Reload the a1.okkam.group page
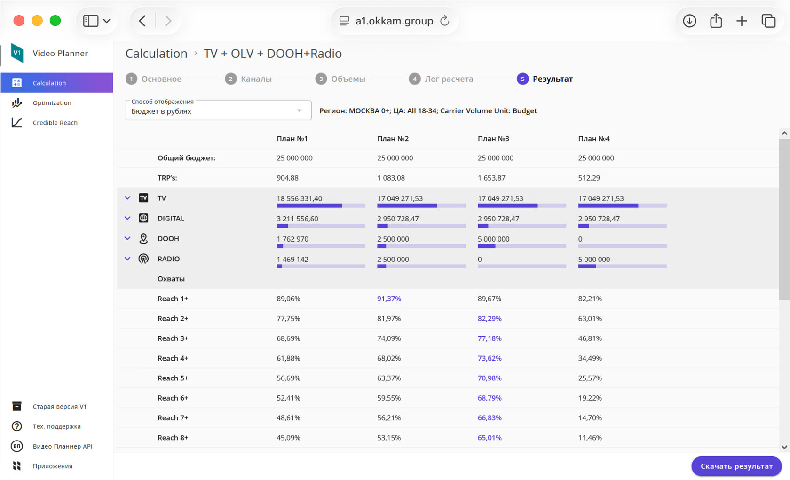This screenshot has width=790, height=480. click(444, 21)
